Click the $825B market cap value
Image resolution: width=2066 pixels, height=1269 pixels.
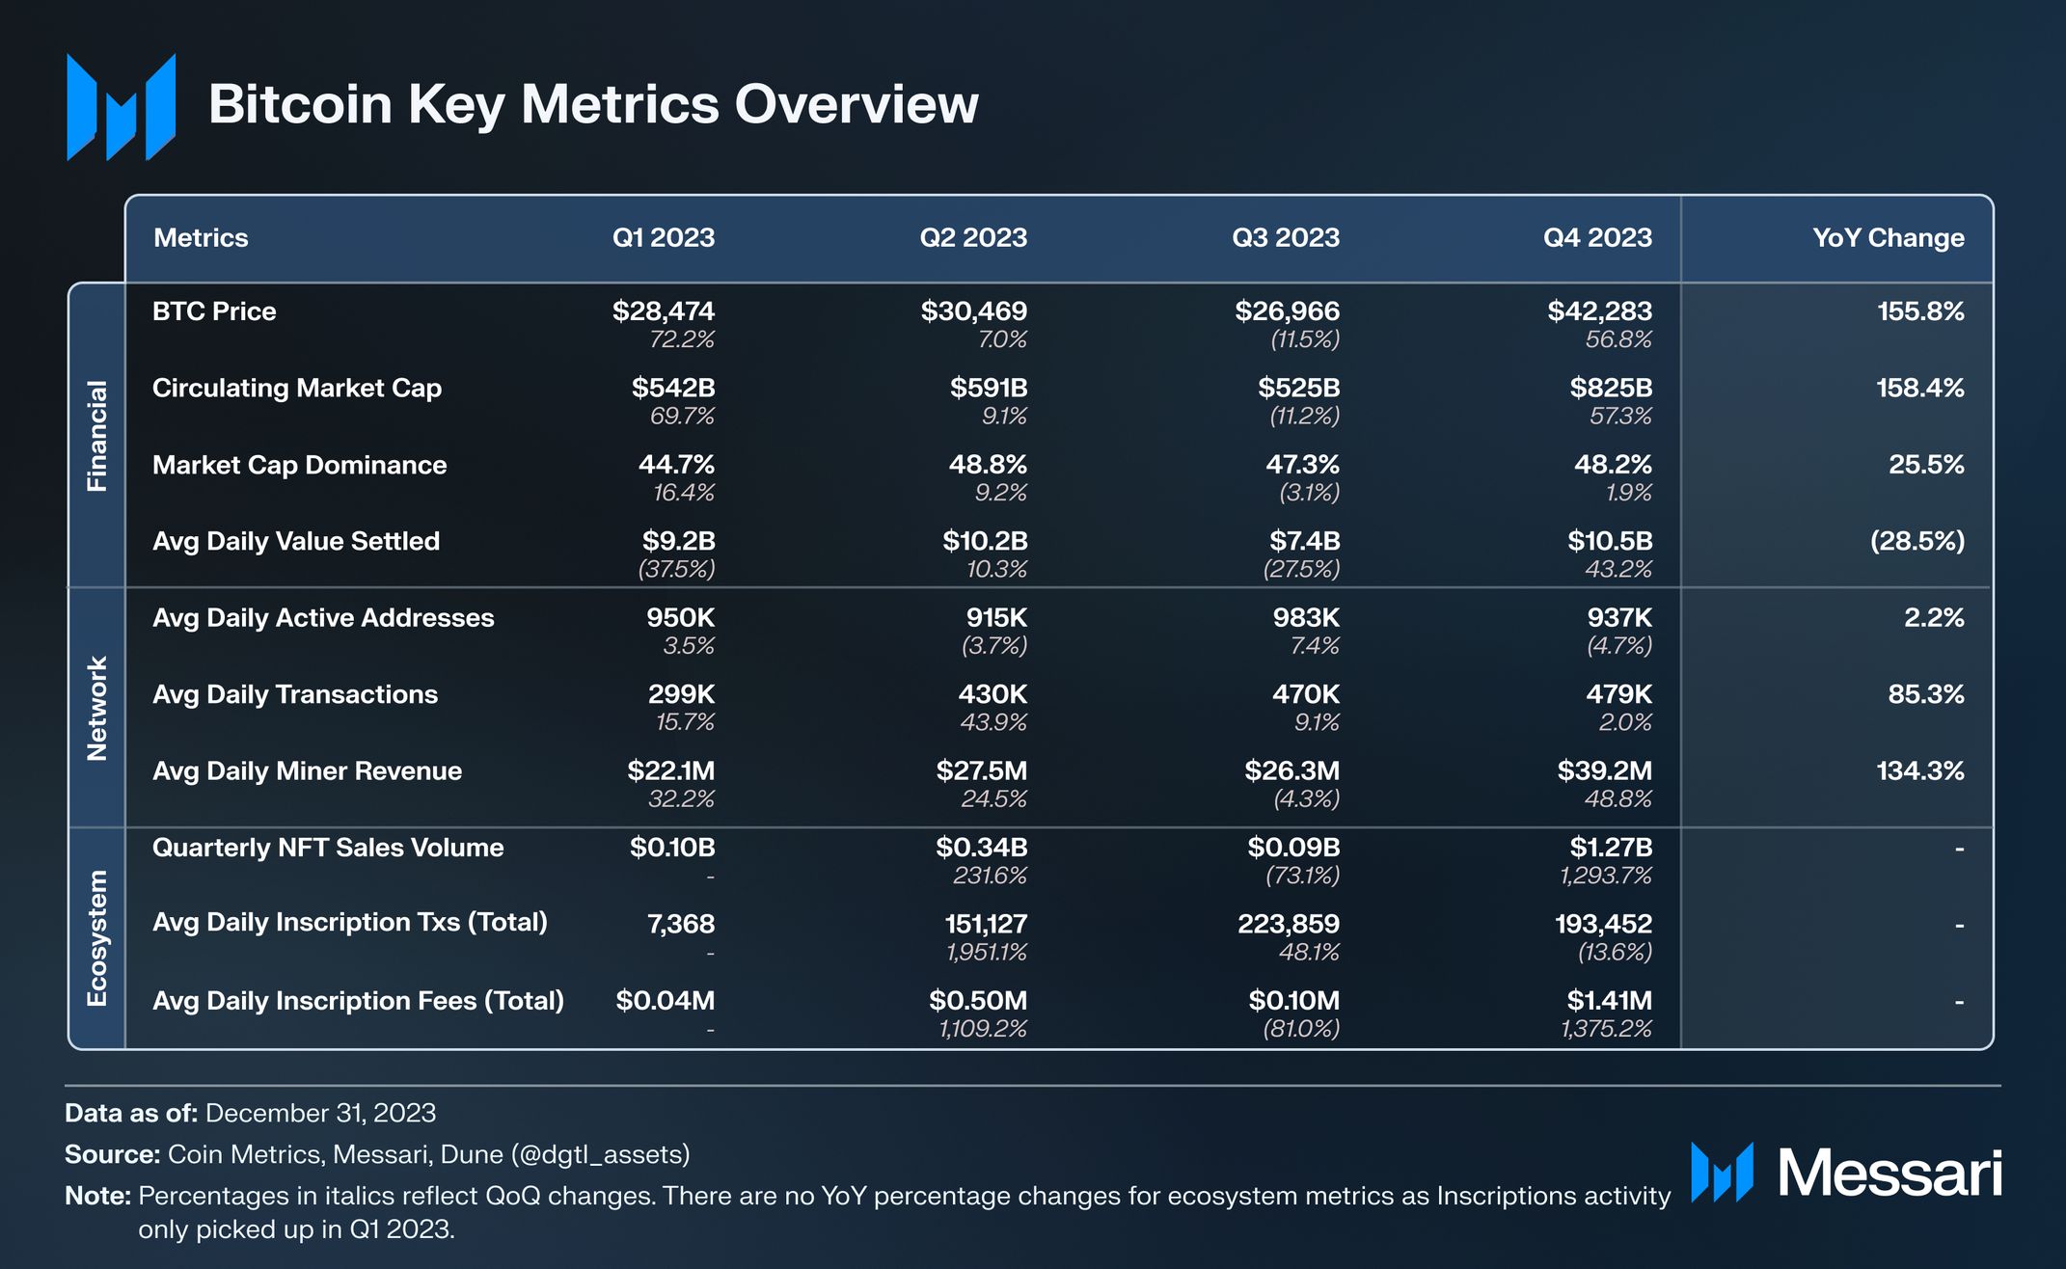pyautogui.click(x=1611, y=388)
